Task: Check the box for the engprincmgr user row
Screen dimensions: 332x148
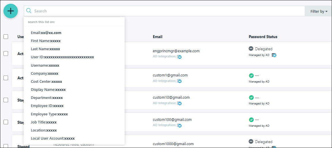Action: coord(6,53)
